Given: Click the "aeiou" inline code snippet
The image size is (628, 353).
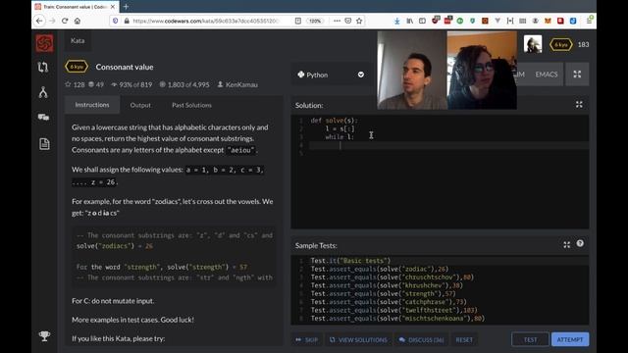Looking at the screenshot, I should [240, 150].
